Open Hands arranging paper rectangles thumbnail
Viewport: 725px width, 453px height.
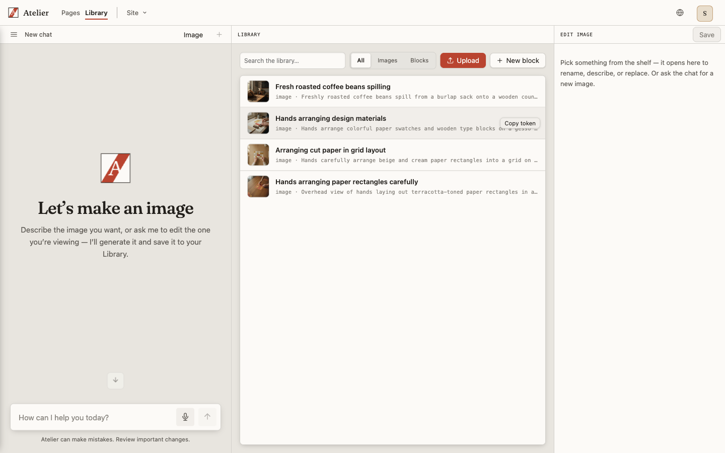258,187
